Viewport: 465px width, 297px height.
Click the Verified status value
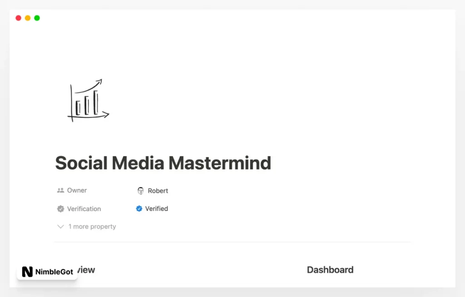point(156,209)
